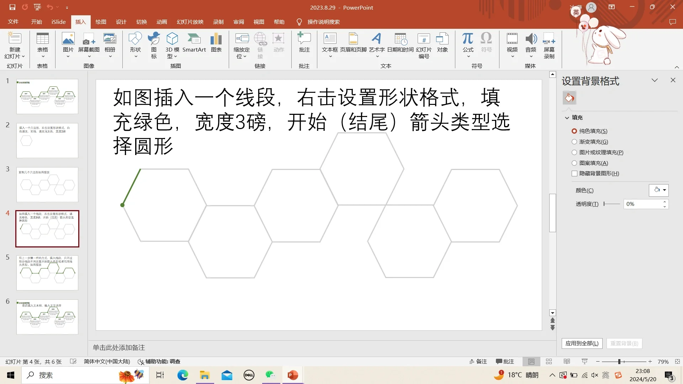Click the 重置背景 button
Image resolution: width=683 pixels, height=384 pixels.
click(x=624, y=343)
